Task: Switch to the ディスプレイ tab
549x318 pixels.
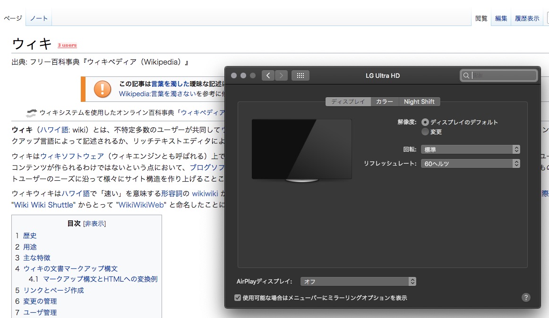Action: [x=348, y=101]
